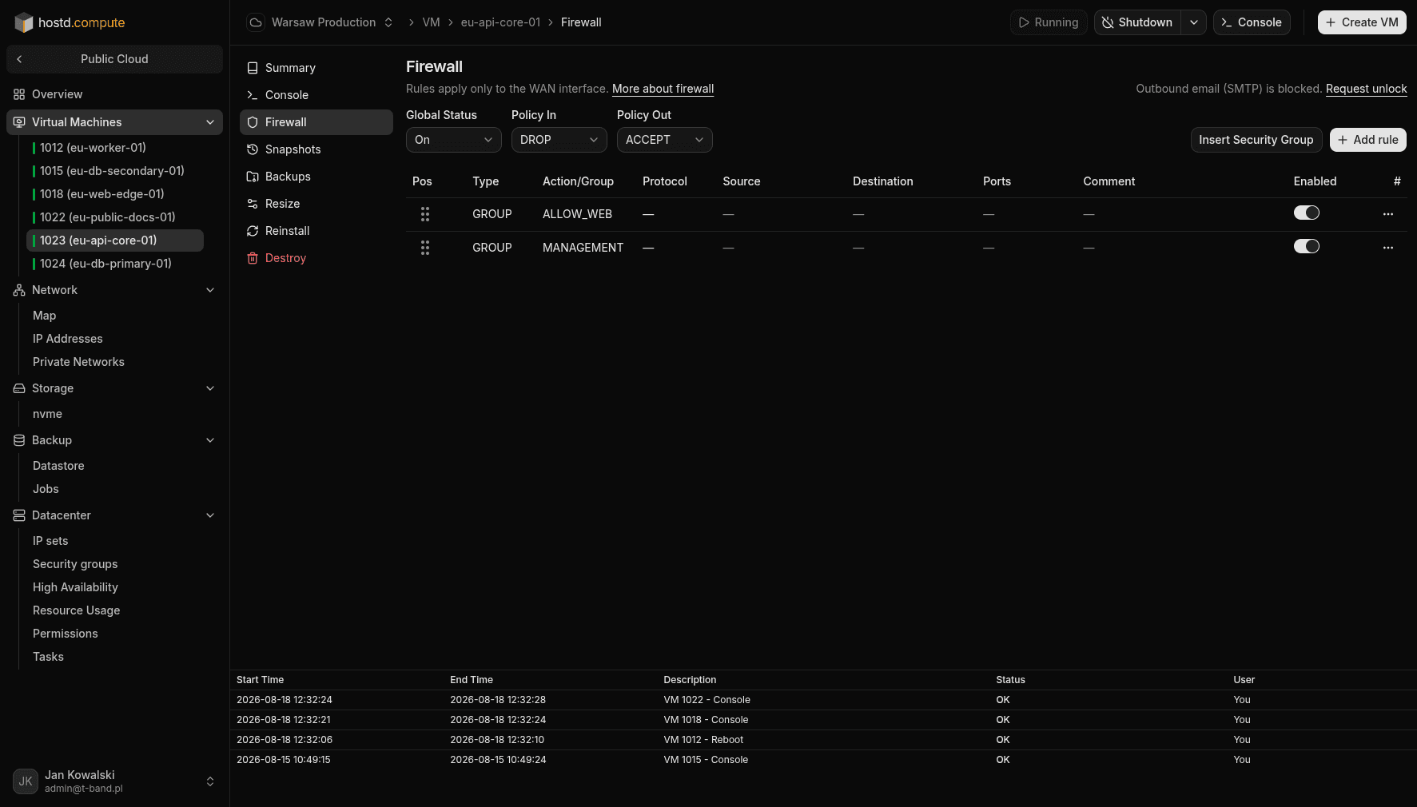This screenshot has width=1417, height=807.
Task: Click the Backups folder icon
Action: pyautogui.click(x=253, y=177)
